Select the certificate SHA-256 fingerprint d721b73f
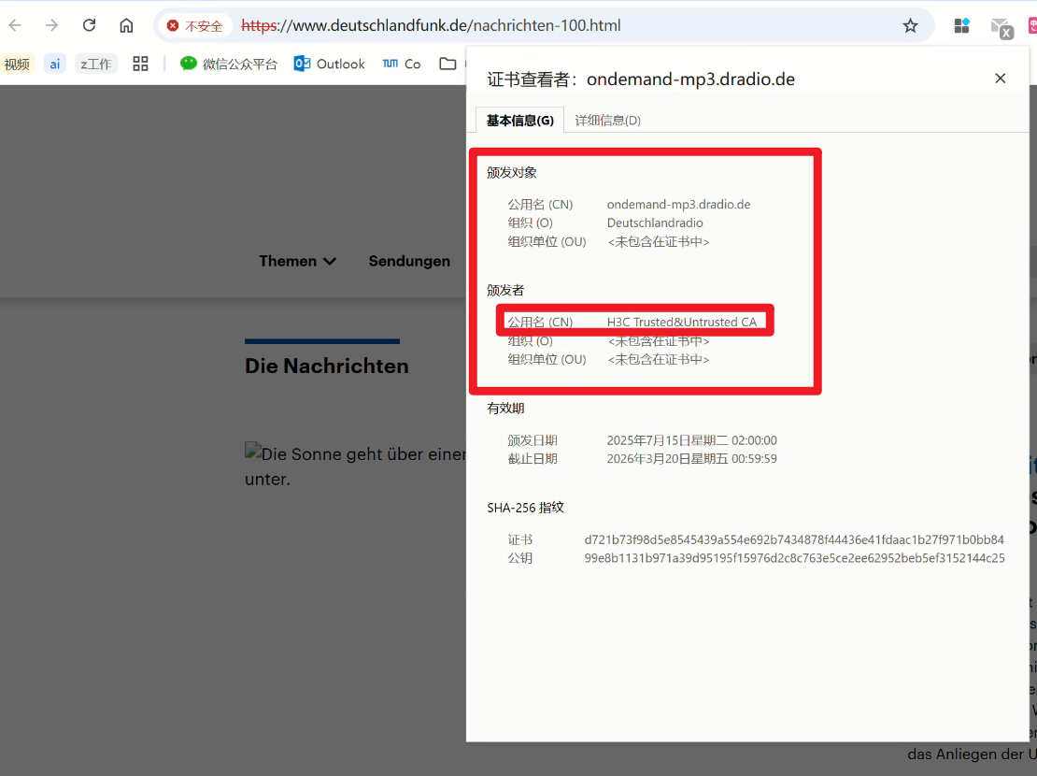The width and height of the screenshot is (1037, 776). (x=794, y=539)
